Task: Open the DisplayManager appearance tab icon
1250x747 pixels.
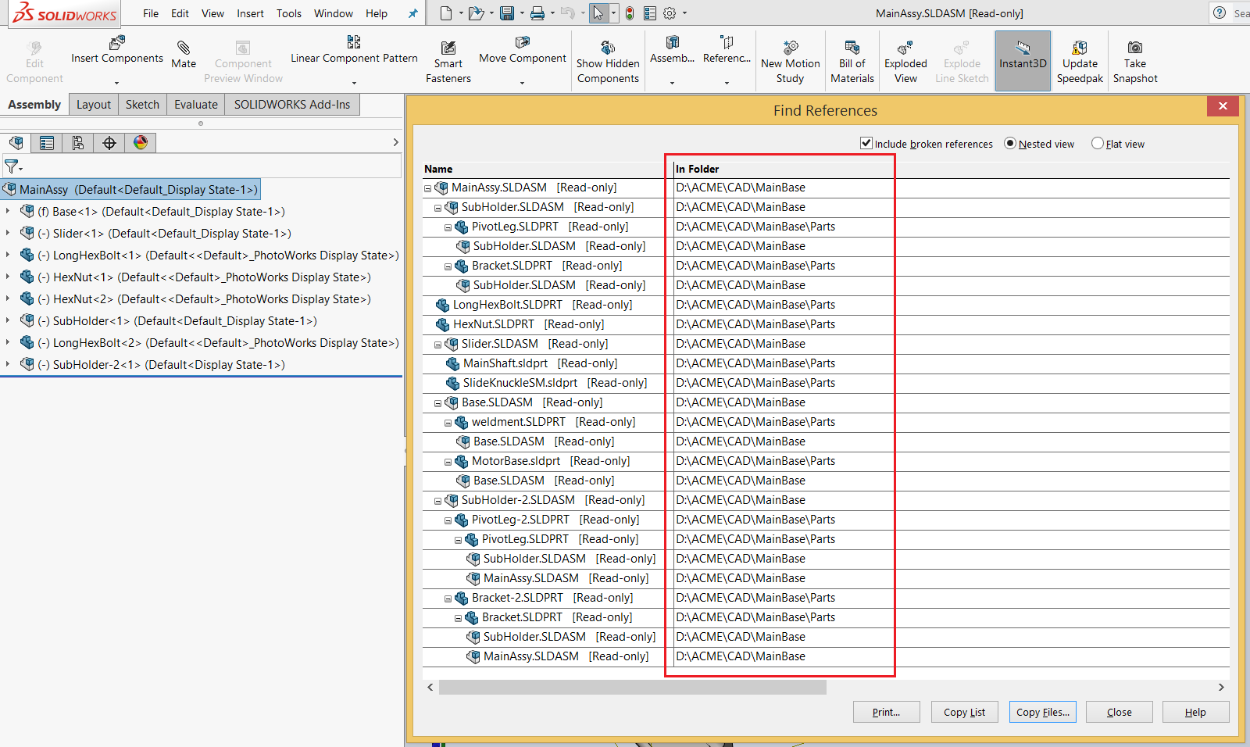Action: tap(141, 142)
